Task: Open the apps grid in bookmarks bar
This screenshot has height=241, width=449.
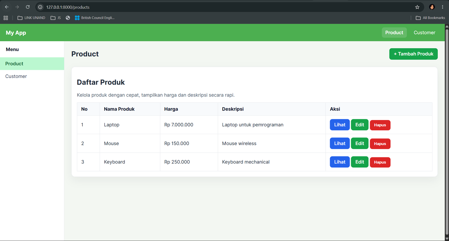Action: (x=6, y=18)
